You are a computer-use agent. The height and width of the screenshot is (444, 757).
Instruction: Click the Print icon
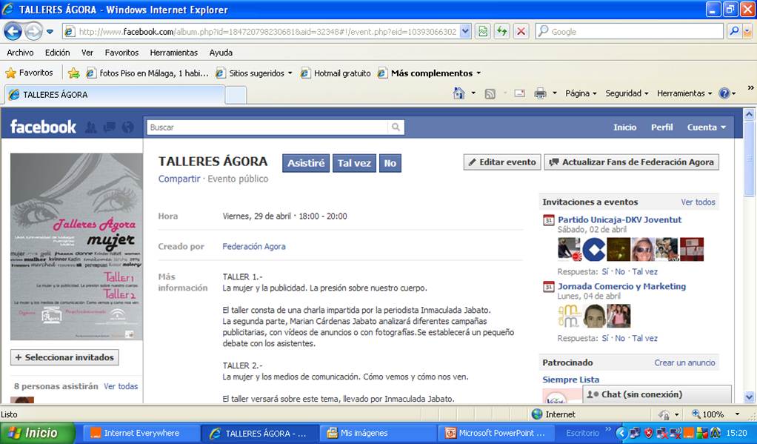pos(540,93)
